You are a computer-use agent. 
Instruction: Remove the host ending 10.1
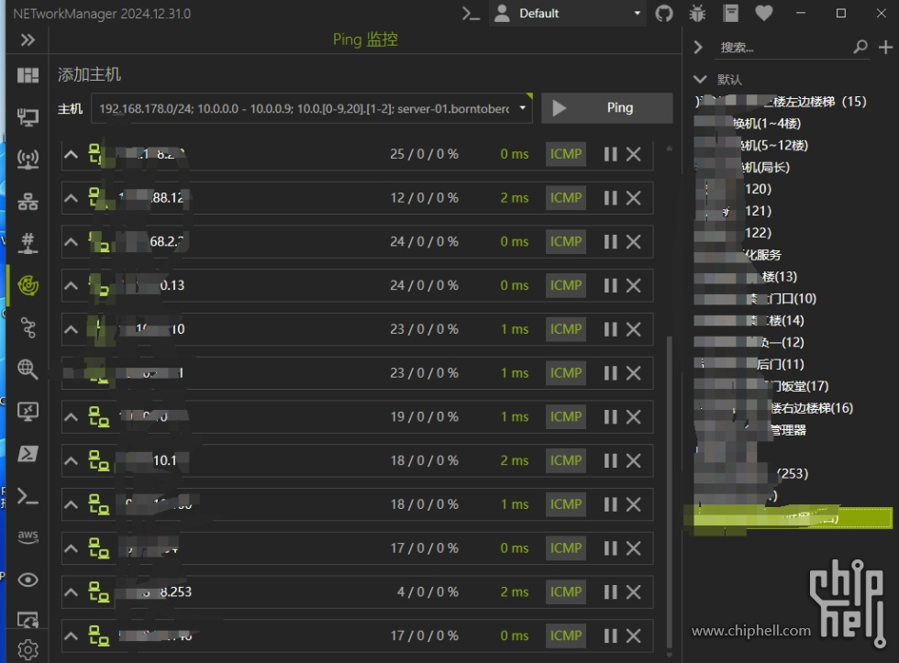(x=634, y=460)
